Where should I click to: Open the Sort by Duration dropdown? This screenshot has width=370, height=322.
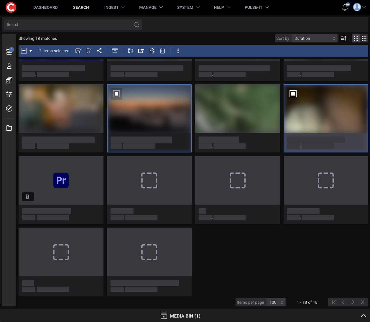[x=314, y=38]
